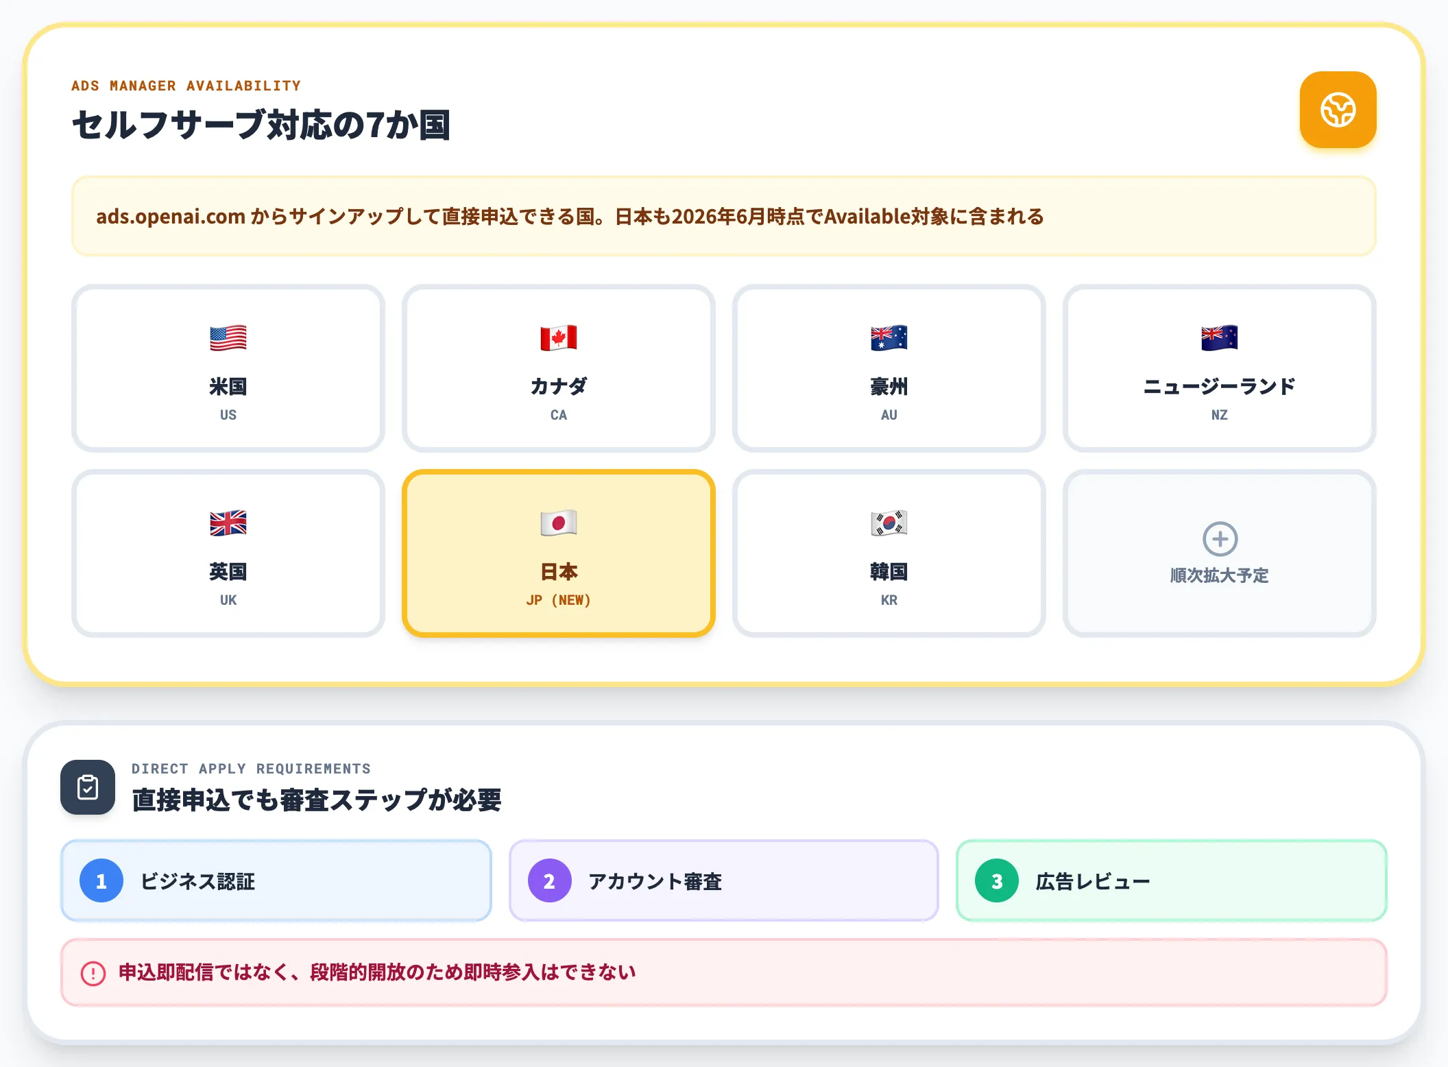Click the South Korea flag icon
1448x1067 pixels.
889,523
